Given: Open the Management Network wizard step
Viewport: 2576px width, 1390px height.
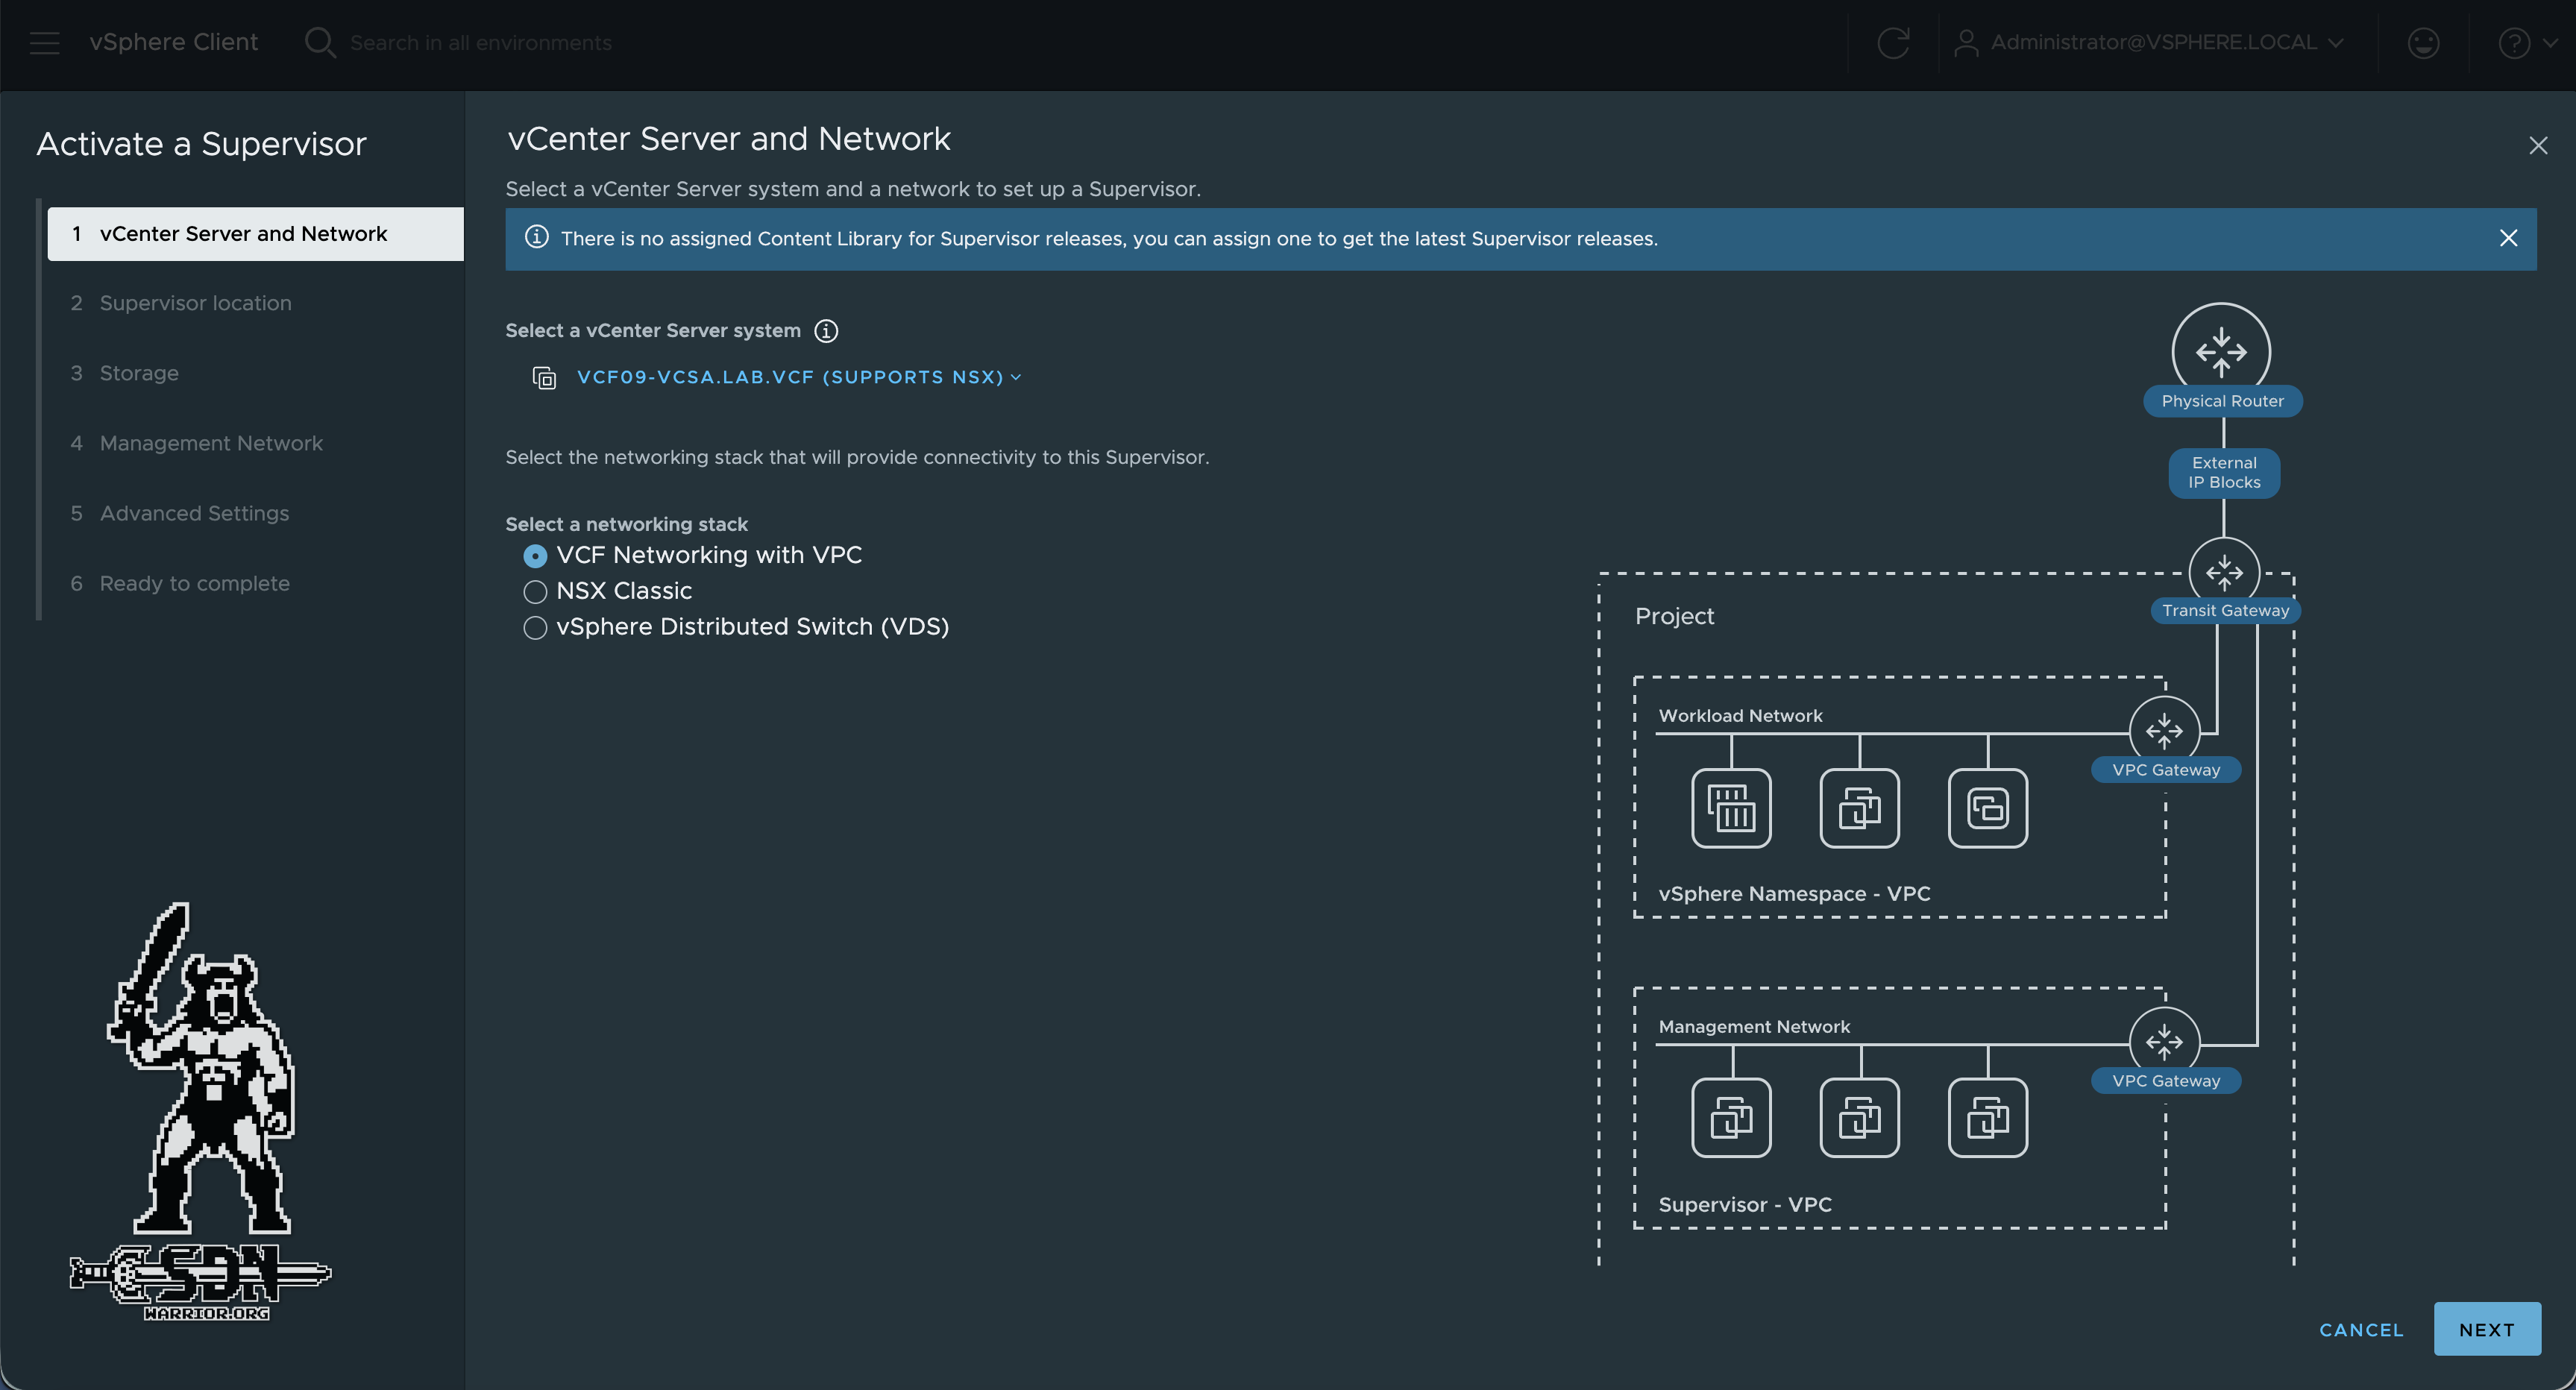Looking at the screenshot, I should 210,443.
